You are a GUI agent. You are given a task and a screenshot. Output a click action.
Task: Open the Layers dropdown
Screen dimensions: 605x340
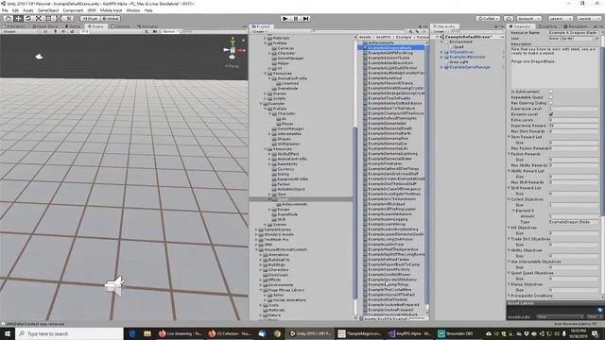click(560, 19)
